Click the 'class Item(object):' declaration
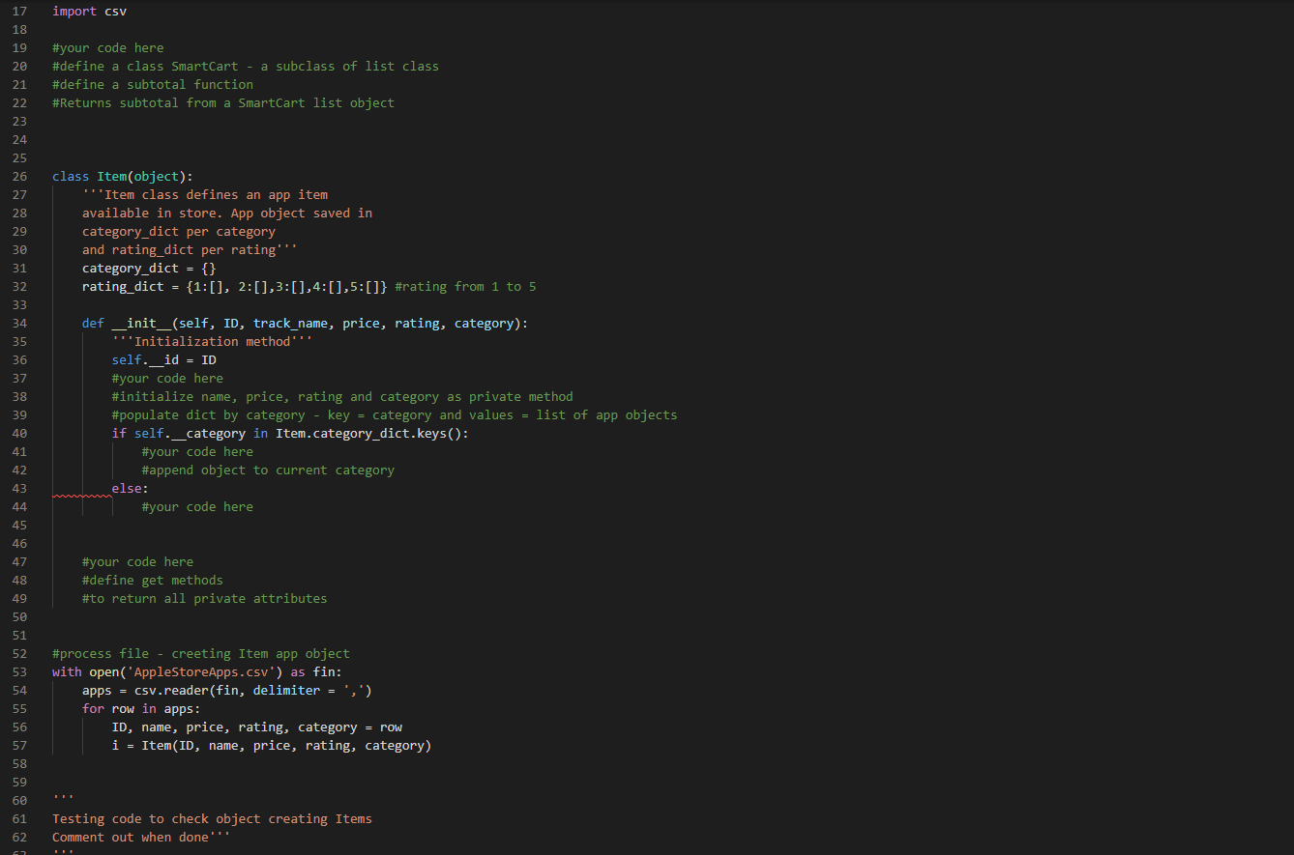The width and height of the screenshot is (1294, 855). coord(123,177)
